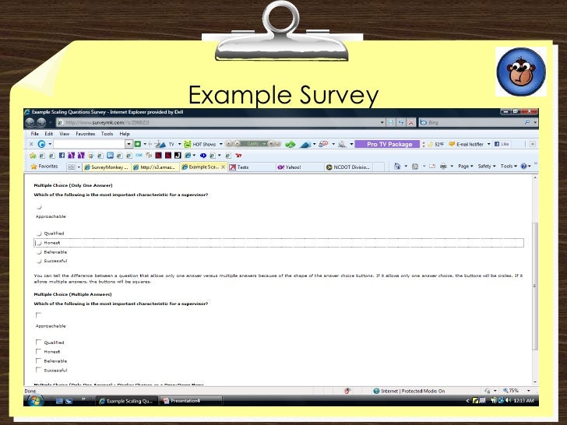Go back with the browser Back arrow
This screenshot has height=425, width=567.
coord(30,122)
